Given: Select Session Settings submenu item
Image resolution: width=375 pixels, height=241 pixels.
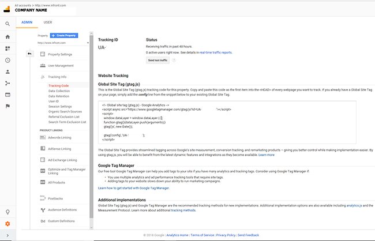Looking at the screenshot, I should coord(60,107).
